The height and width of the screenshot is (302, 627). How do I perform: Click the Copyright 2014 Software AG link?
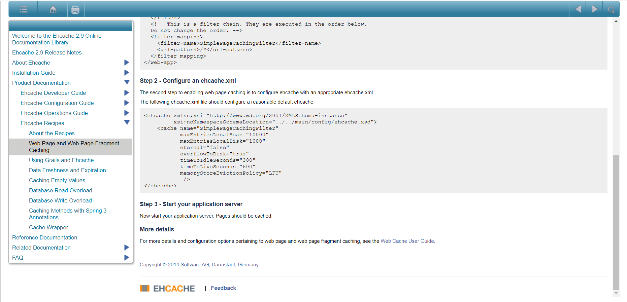click(x=199, y=265)
